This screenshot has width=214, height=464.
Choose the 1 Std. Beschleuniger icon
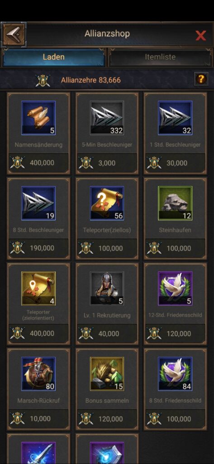175,118
